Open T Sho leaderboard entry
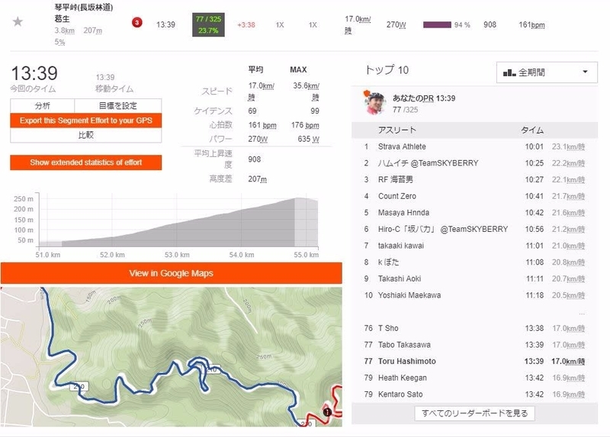 coord(388,328)
